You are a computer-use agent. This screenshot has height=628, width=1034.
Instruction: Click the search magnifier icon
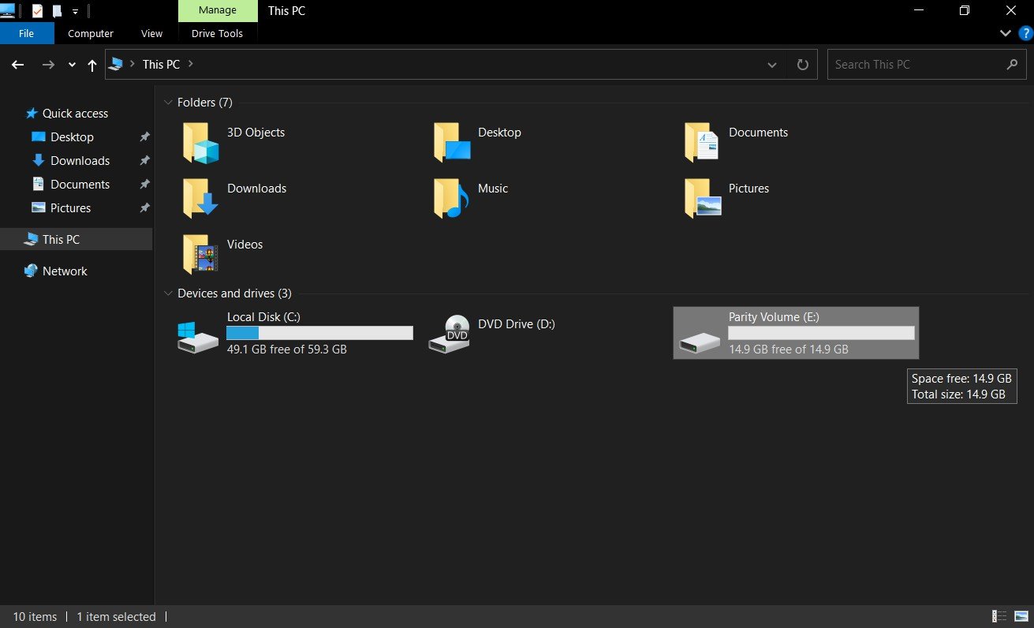point(1012,65)
